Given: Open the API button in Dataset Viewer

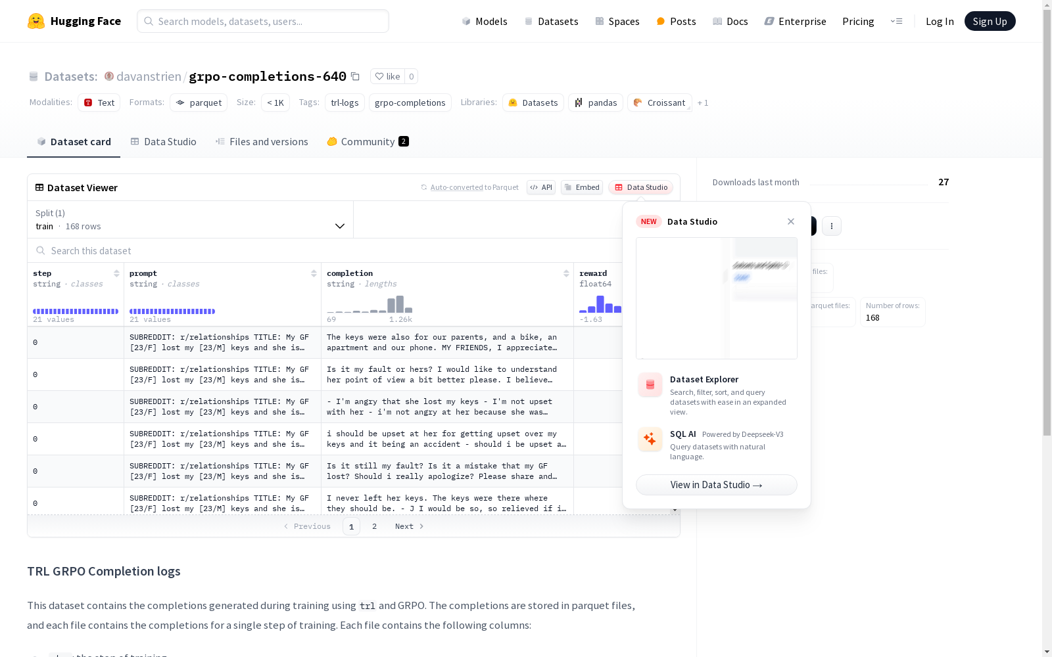Looking at the screenshot, I should pos(541,187).
